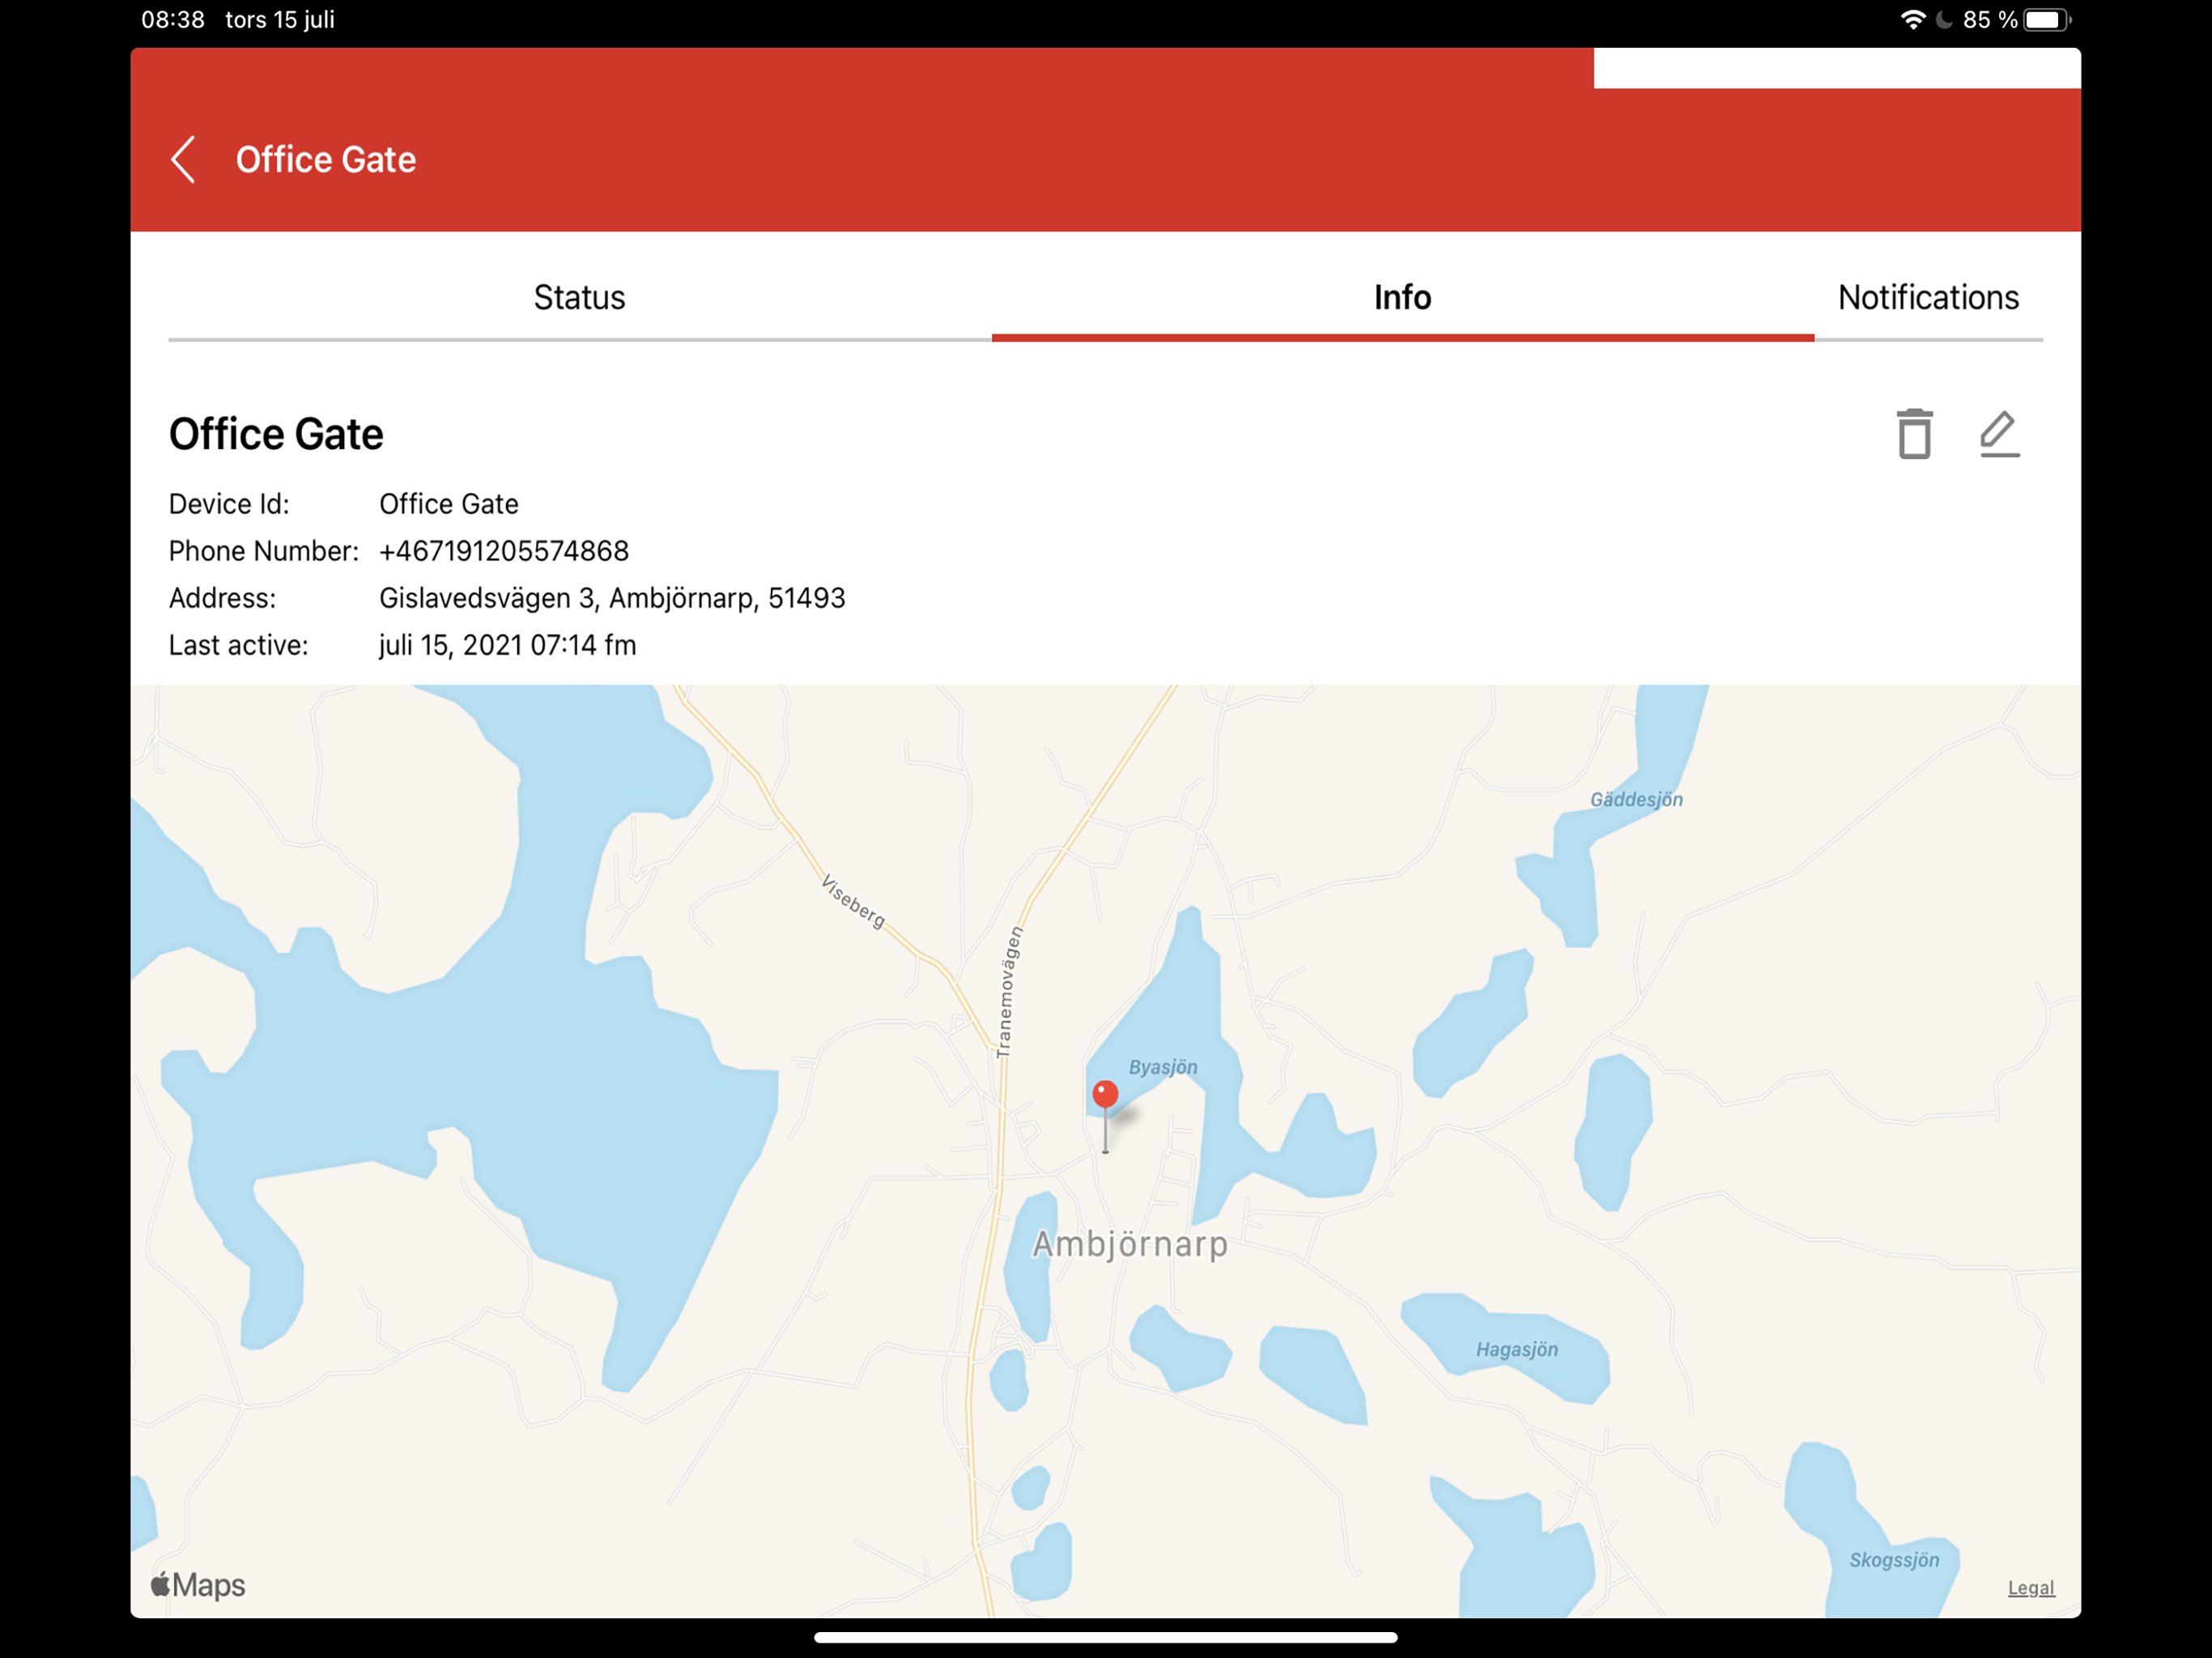Tap the Gäddesjön lake label
Screen dimensions: 2212x1658
click(1636, 799)
